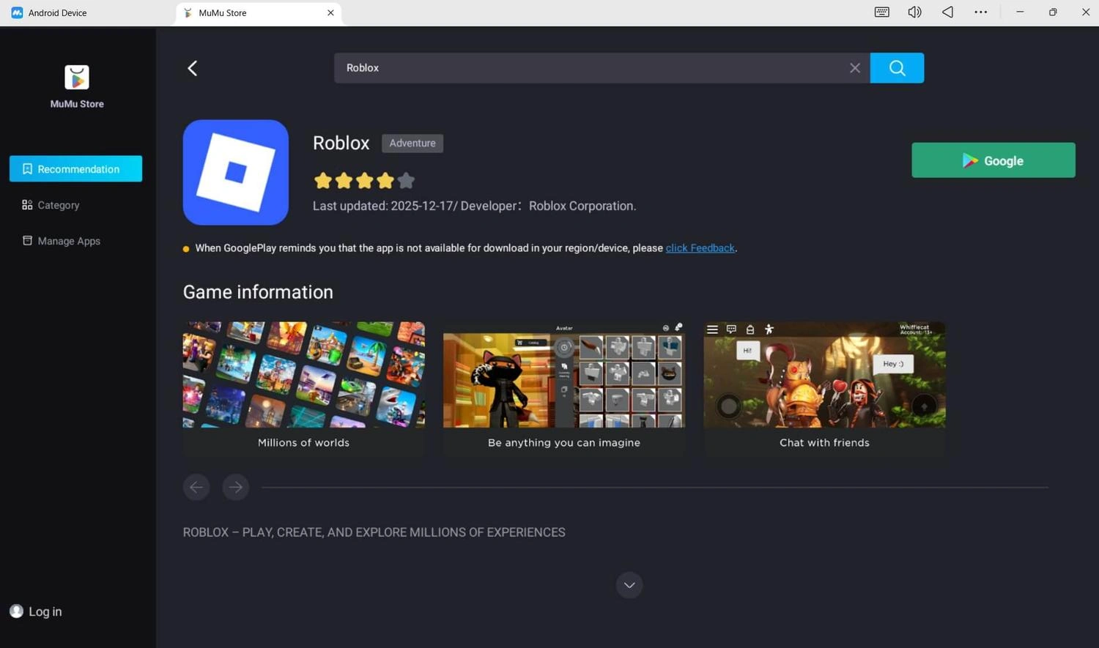
Task: Expand the full game description chevron
Action: coord(629,584)
